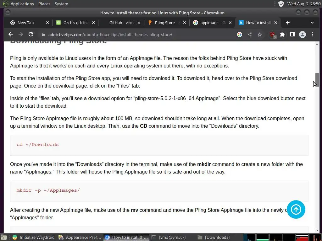
Task: Open the Applications menu
Action: 22,4
